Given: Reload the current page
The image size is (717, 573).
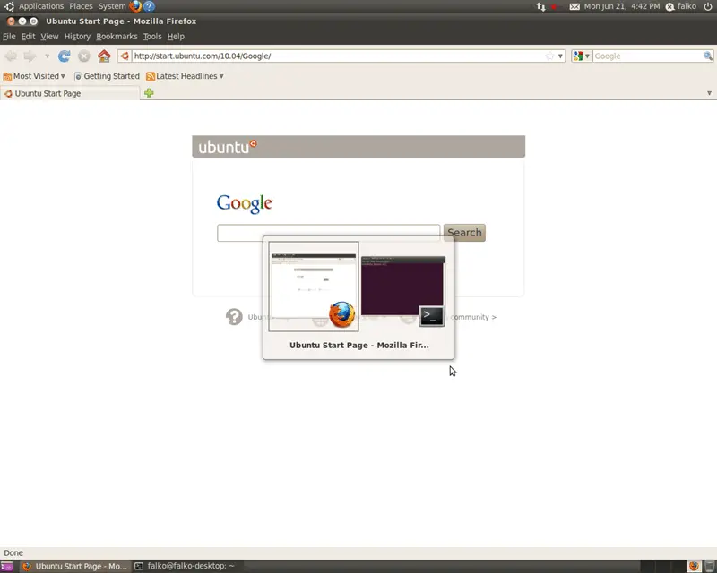Looking at the screenshot, I should click(x=64, y=56).
